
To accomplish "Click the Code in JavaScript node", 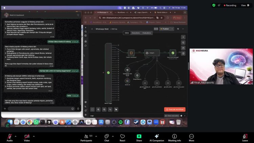I will (131, 53).
